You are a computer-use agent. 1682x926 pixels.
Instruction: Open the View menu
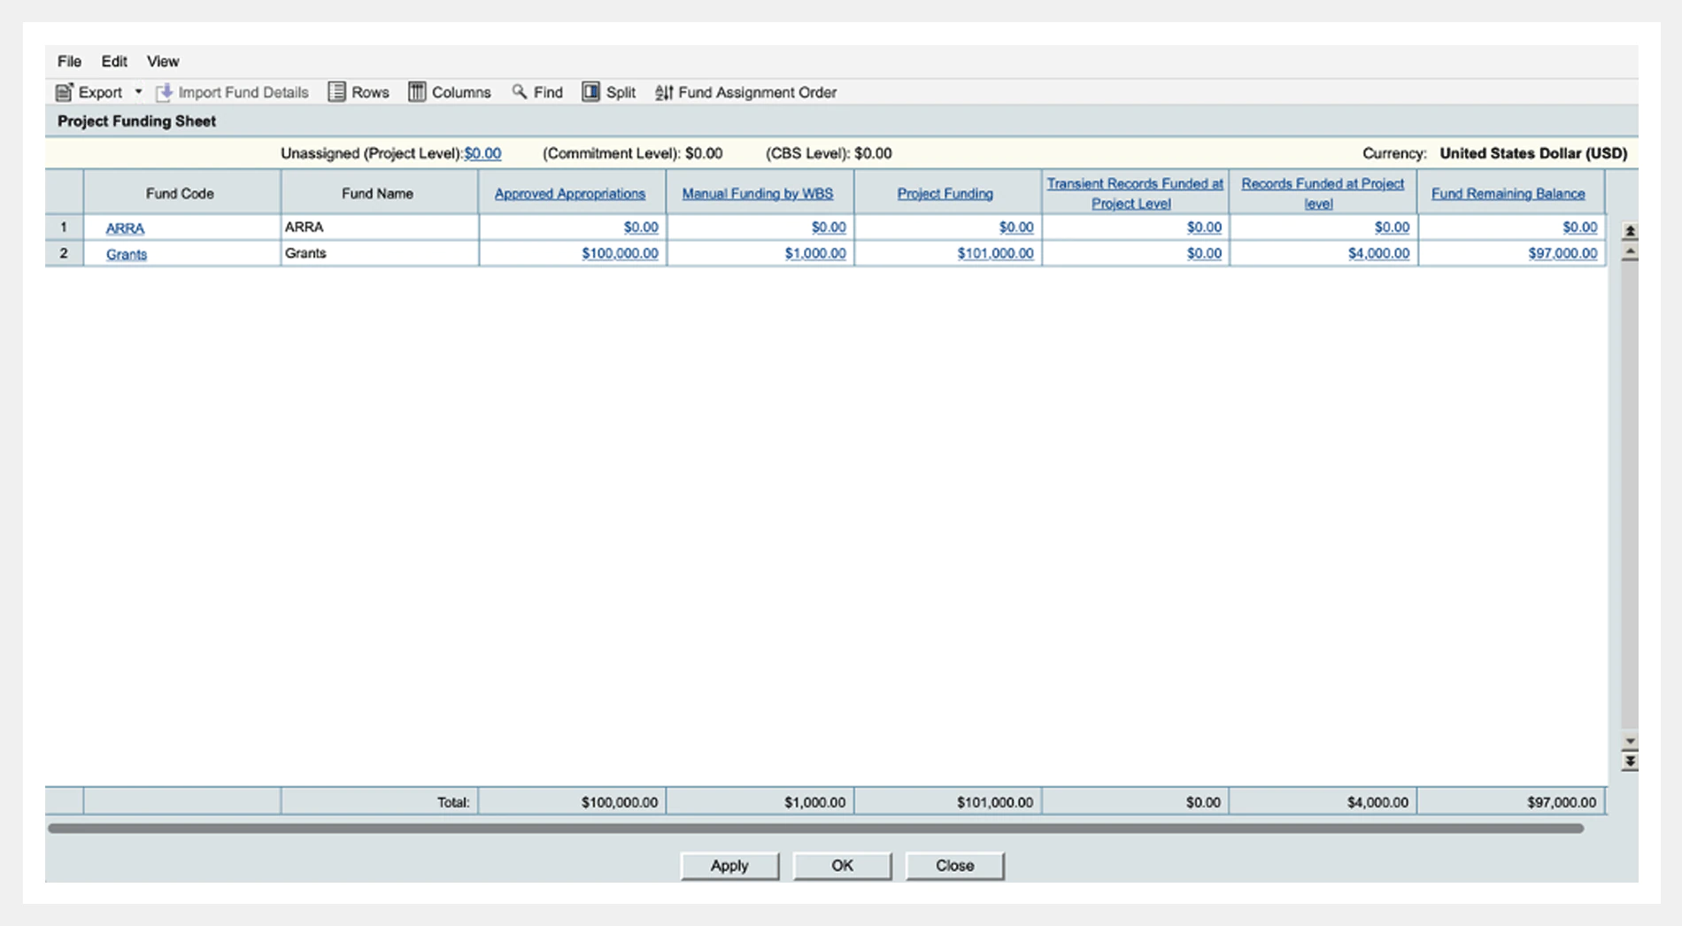coord(163,61)
